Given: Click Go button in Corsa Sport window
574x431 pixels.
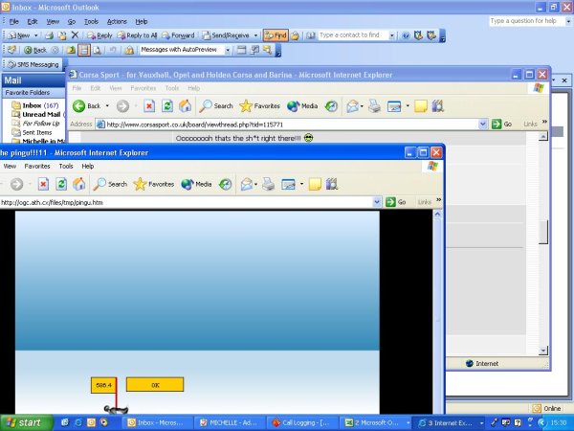Looking at the screenshot, I should point(501,125).
